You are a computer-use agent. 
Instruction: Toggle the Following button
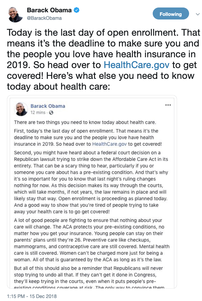coord(170,14)
